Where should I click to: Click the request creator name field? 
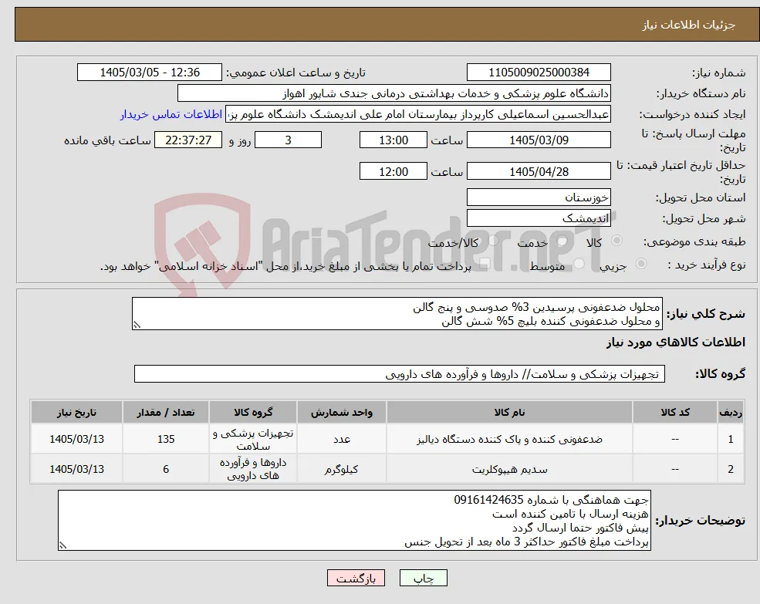[417, 114]
